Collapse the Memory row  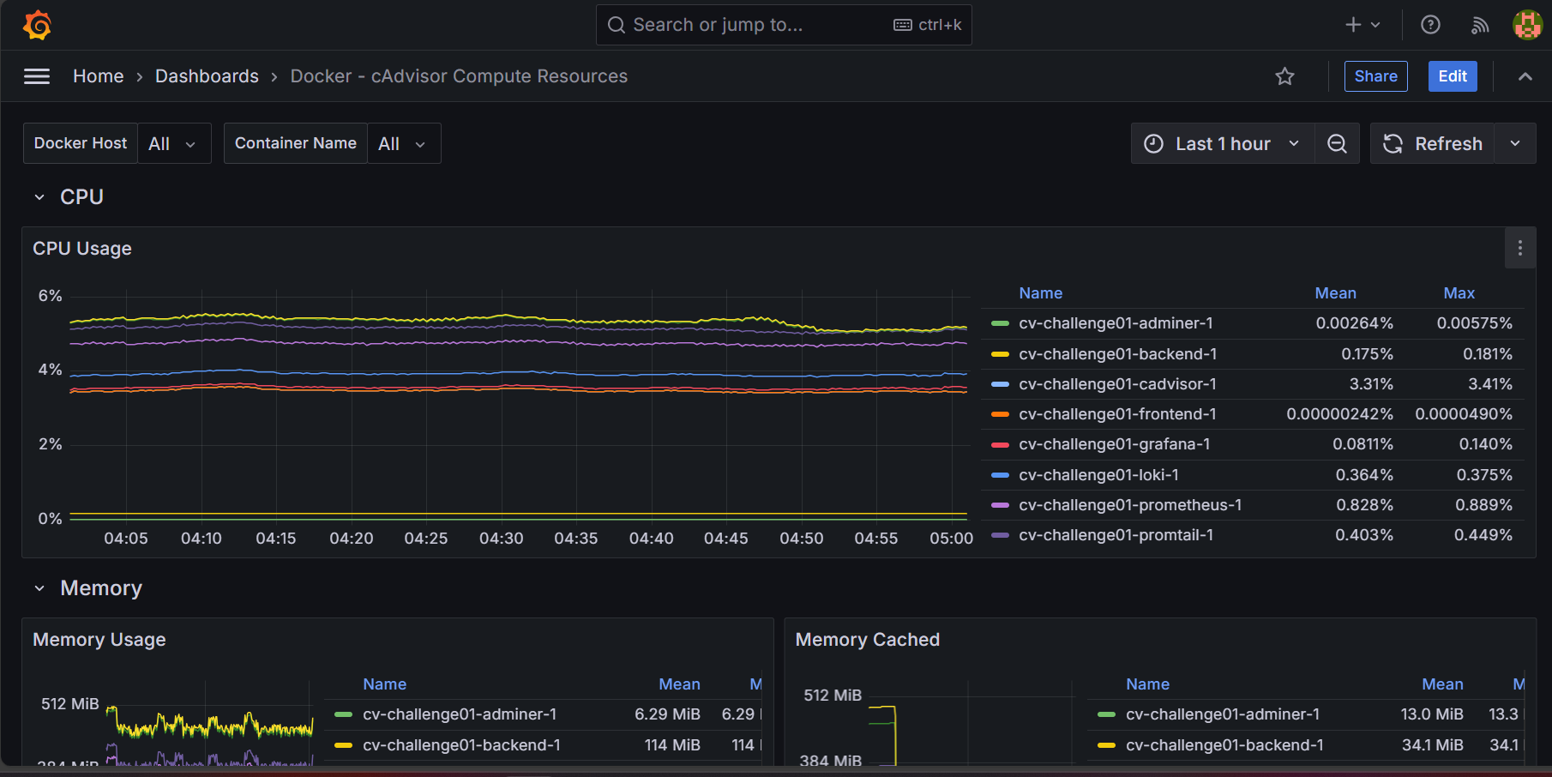pyautogui.click(x=39, y=588)
